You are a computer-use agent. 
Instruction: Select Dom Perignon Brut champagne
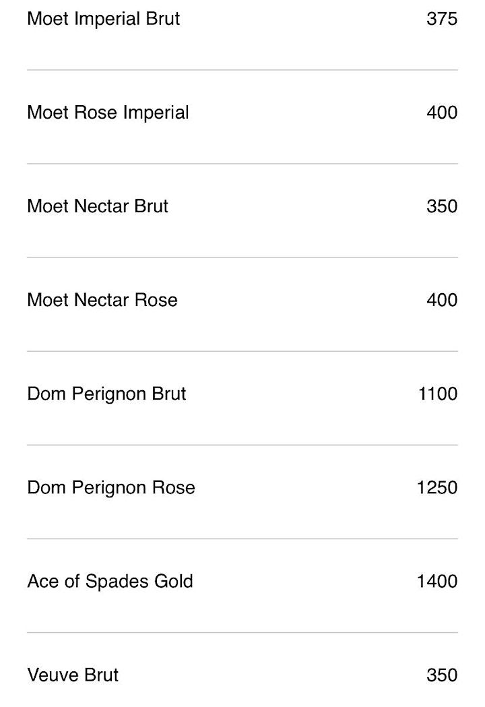click(x=106, y=394)
